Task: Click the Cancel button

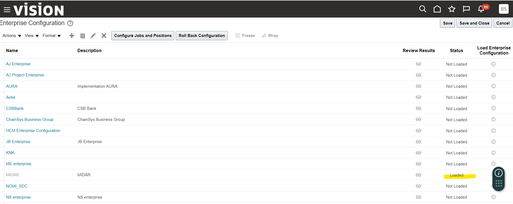Action: (x=503, y=23)
